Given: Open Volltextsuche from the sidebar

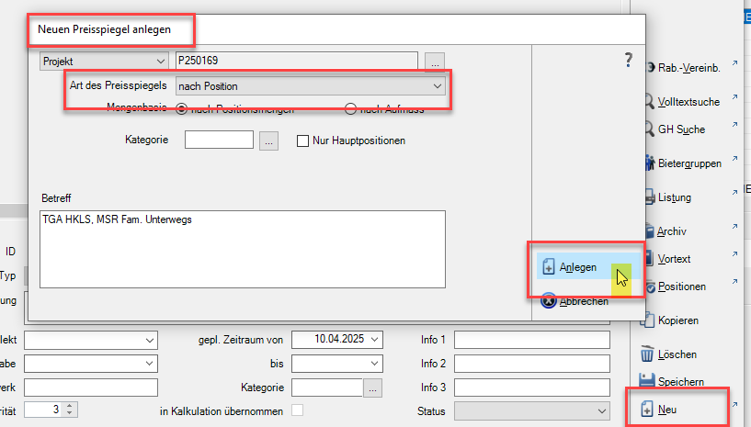Looking at the screenshot, I should 688,101.
